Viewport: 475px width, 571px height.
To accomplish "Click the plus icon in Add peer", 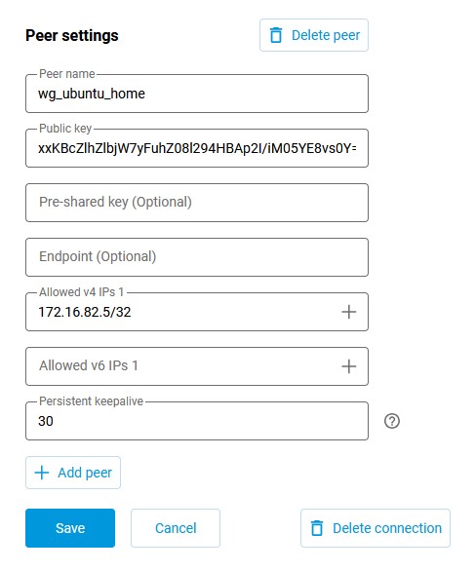I will pyautogui.click(x=42, y=473).
